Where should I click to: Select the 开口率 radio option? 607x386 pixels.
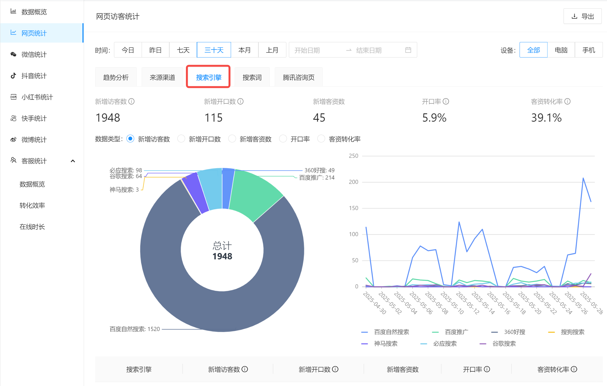pyautogui.click(x=283, y=139)
